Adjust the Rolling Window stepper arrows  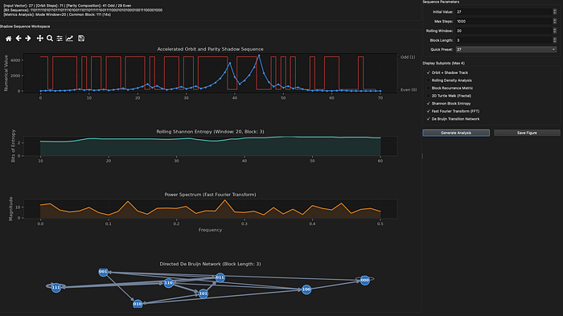[555, 31]
